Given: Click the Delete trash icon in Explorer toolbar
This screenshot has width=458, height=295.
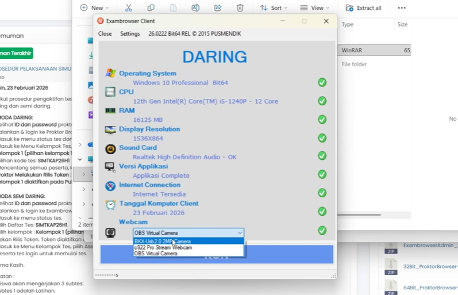Looking at the screenshot, I should point(240,8).
